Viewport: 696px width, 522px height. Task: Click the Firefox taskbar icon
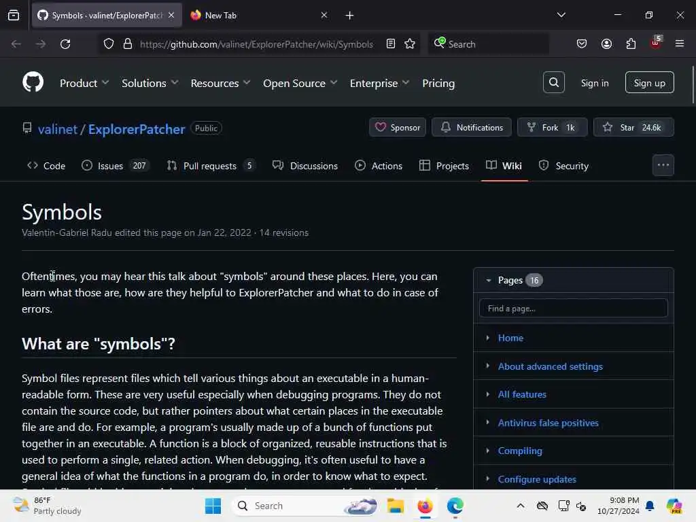point(425,506)
